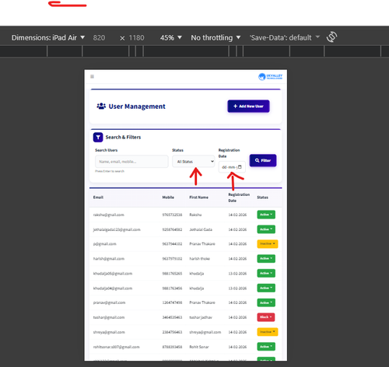Select the p@gmail.com email cell
This screenshot has width=389, height=367.
pyautogui.click(x=104, y=244)
